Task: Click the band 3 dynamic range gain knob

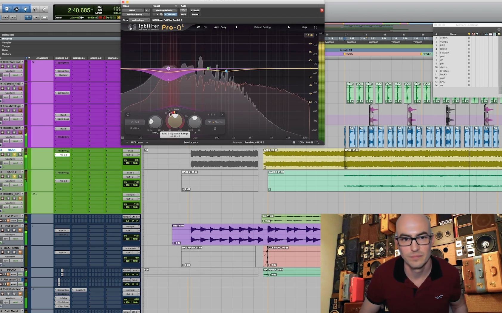Action: (175, 121)
